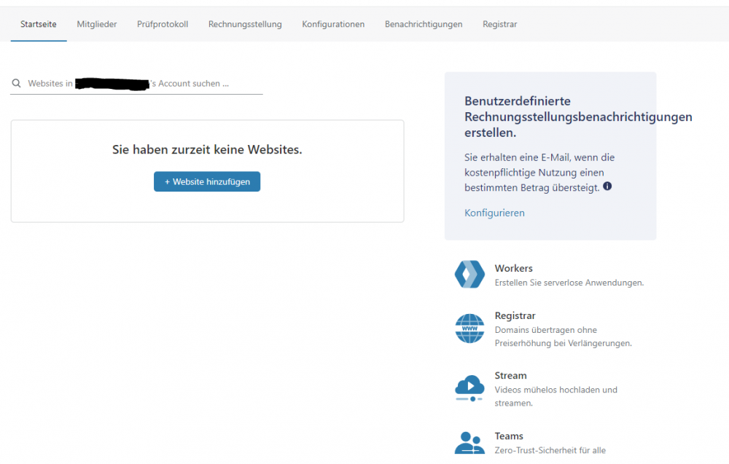Image resolution: width=729 pixels, height=464 pixels.
Task: Switch to the Startseite tab
Action: [39, 24]
